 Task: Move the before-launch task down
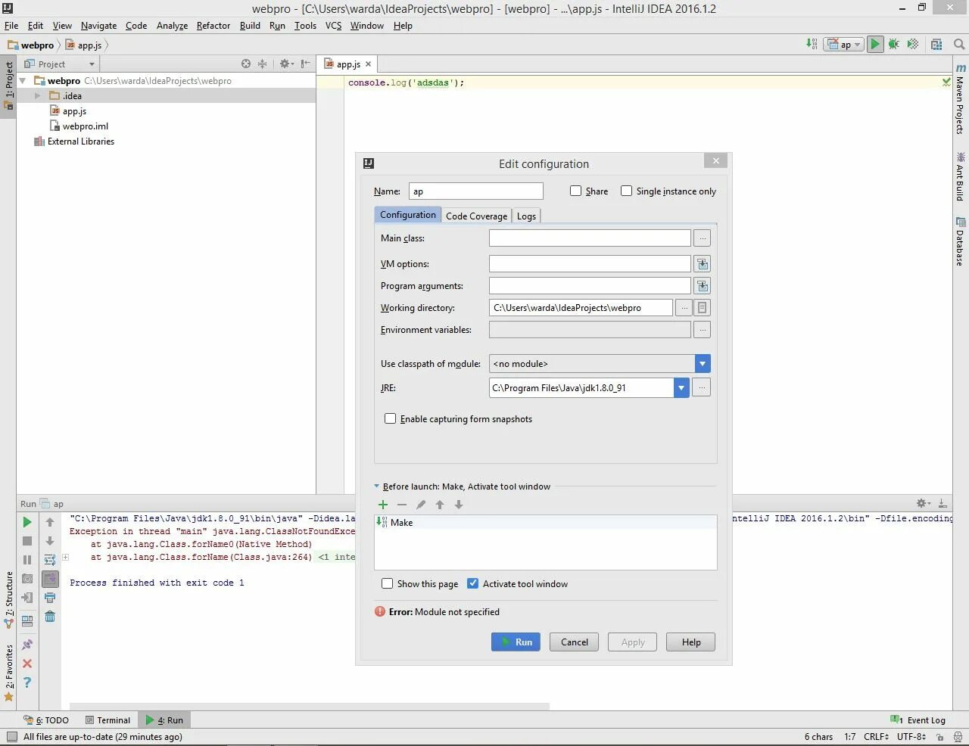pos(459,505)
